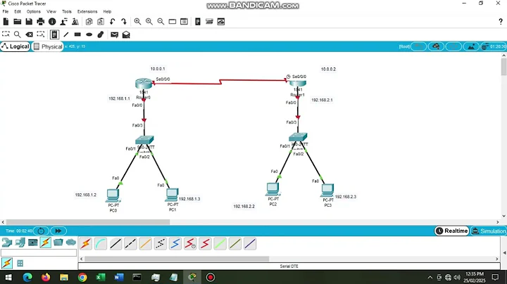Switch to Simulation mode

[489, 231]
